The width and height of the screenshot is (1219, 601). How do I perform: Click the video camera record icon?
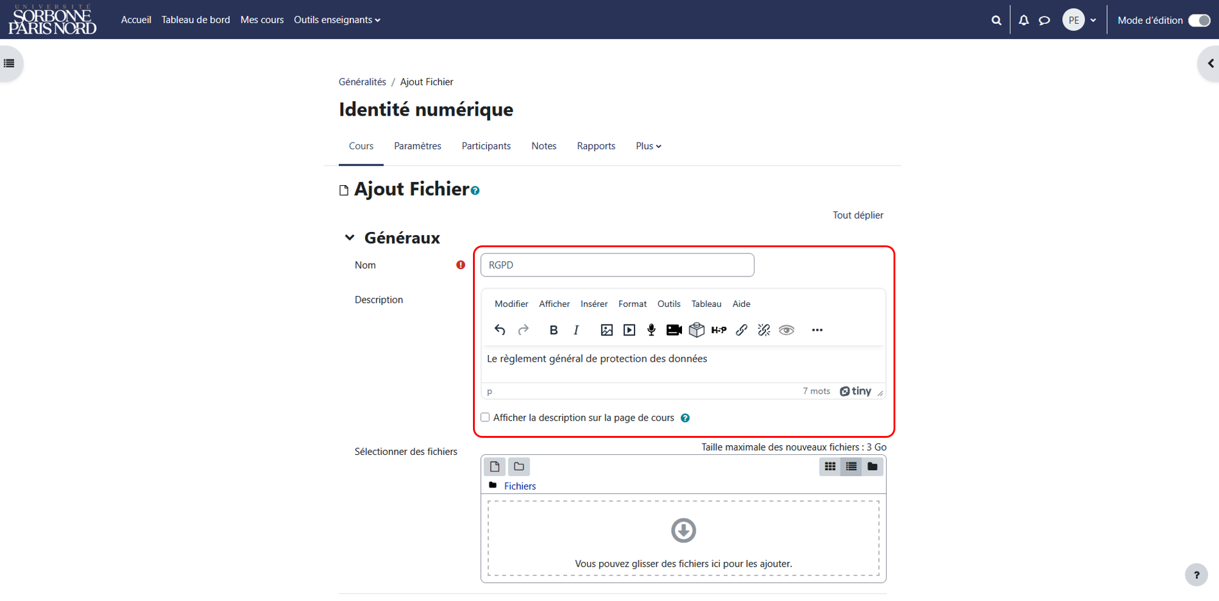pyautogui.click(x=674, y=330)
